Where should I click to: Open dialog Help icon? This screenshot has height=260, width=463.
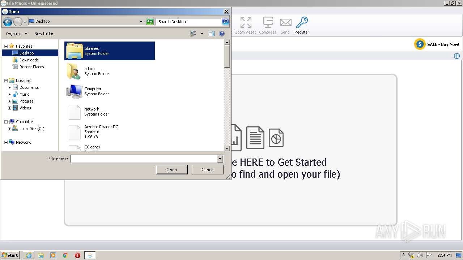pyautogui.click(x=222, y=34)
